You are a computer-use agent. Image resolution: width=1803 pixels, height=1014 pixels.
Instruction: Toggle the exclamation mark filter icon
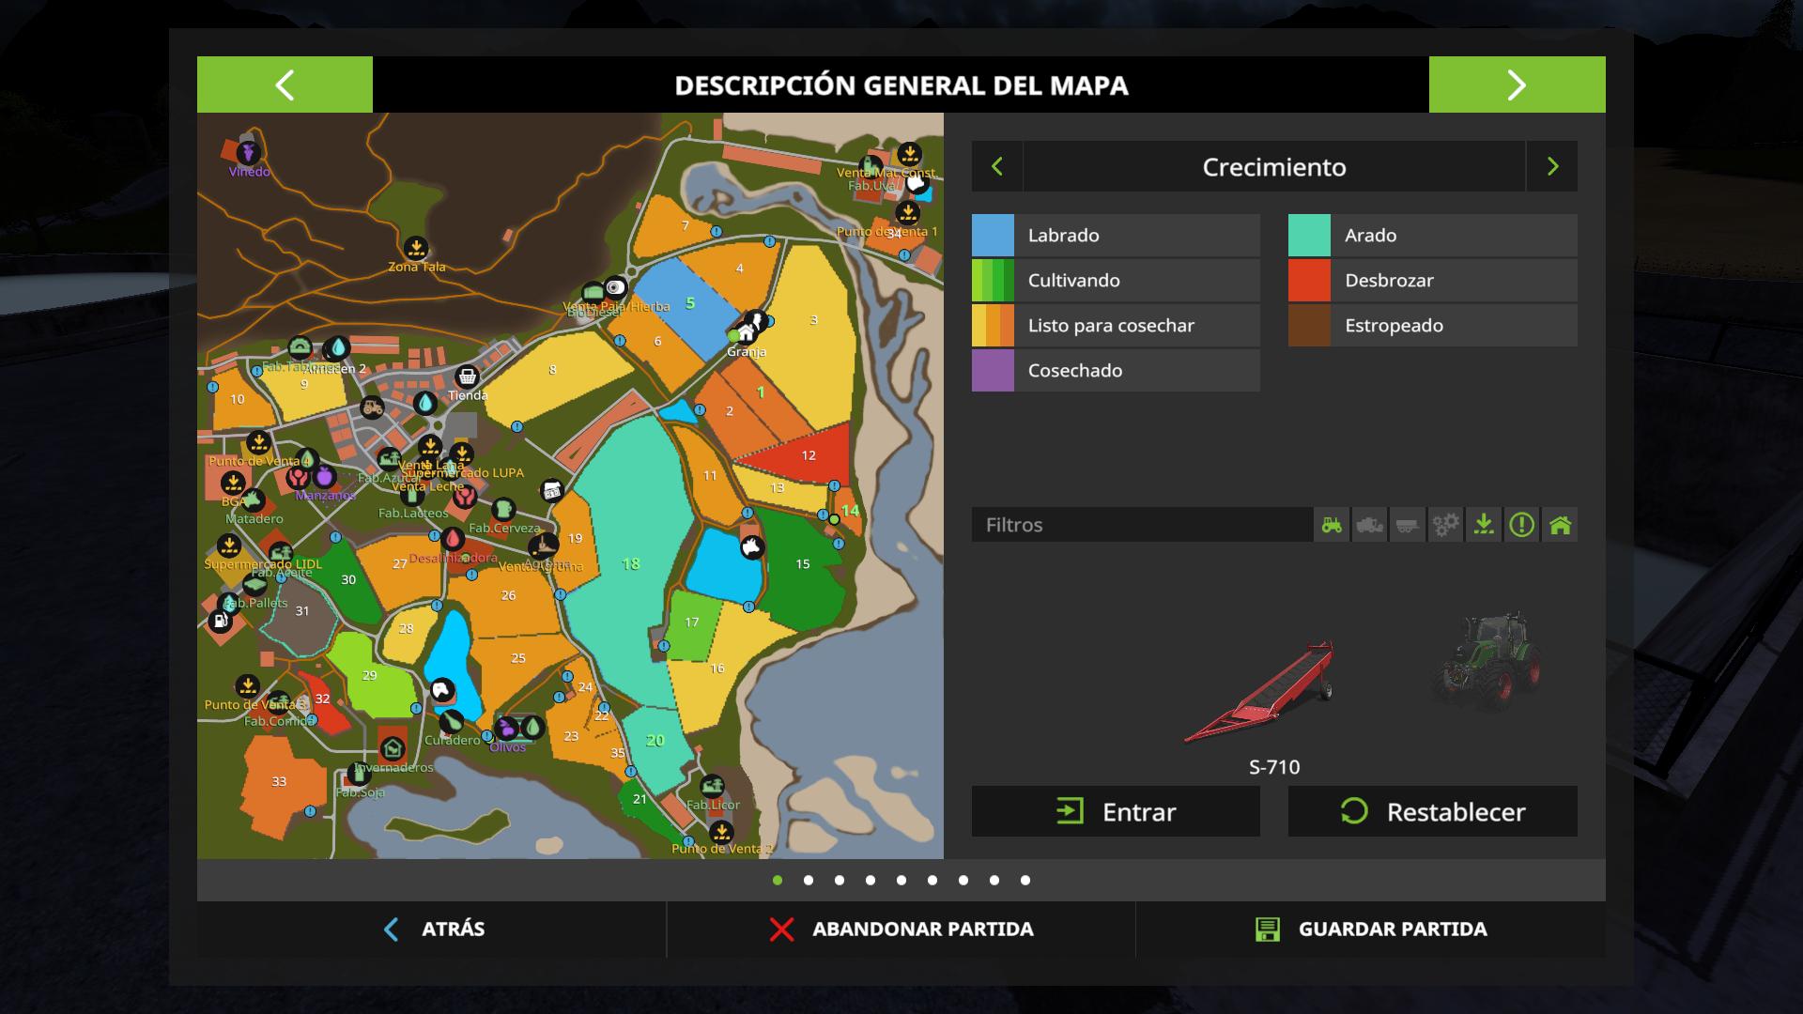pos(1521,525)
